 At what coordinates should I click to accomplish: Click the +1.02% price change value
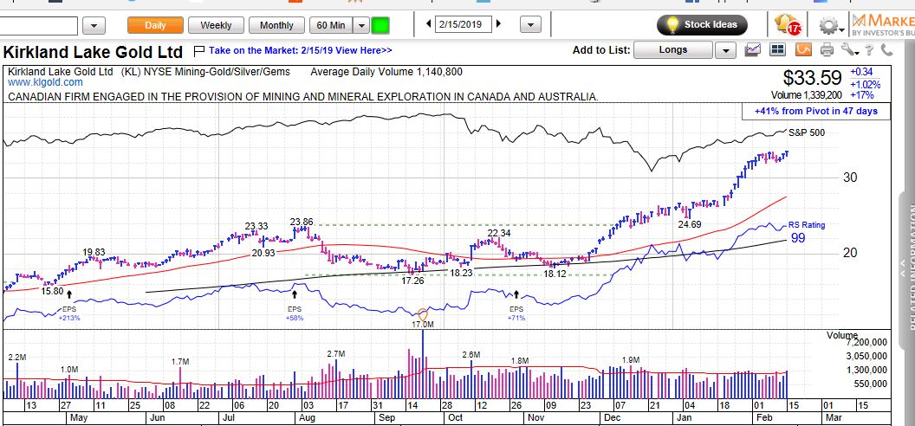[866, 84]
